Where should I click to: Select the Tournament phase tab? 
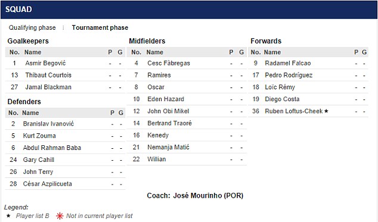(x=100, y=28)
